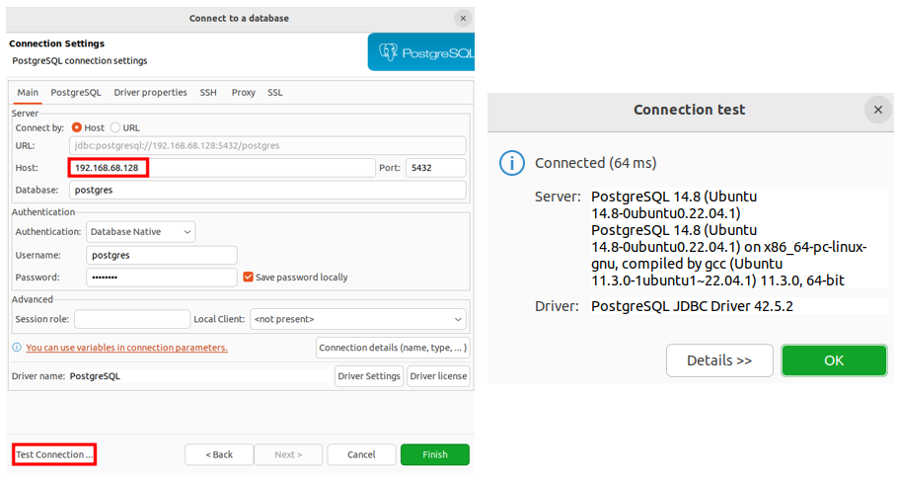Click the Password input field
This screenshot has width=897, height=478.
(x=162, y=278)
